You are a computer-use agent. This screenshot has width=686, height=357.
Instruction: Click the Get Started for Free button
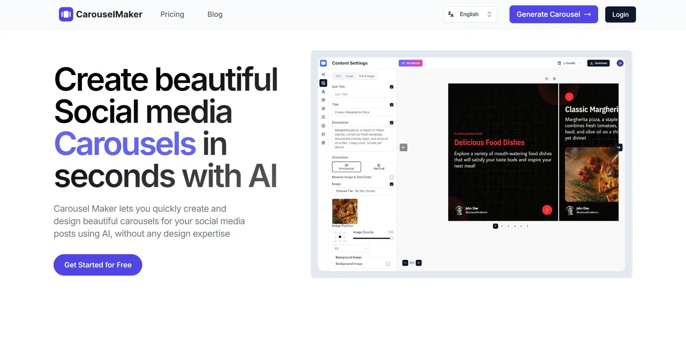tap(98, 265)
